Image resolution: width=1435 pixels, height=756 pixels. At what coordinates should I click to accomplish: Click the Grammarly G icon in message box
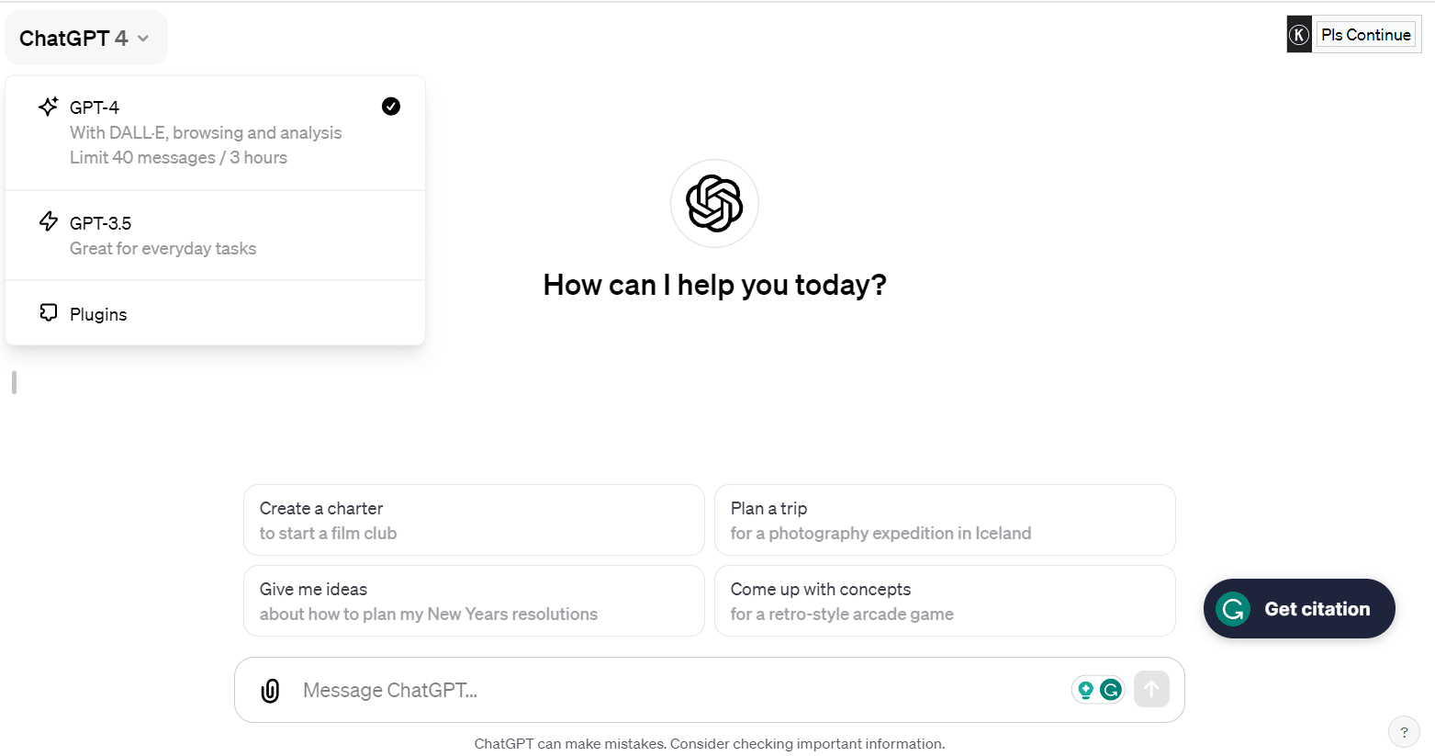click(1111, 690)
